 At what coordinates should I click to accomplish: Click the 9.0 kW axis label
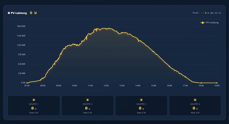[x=22, y=55]
